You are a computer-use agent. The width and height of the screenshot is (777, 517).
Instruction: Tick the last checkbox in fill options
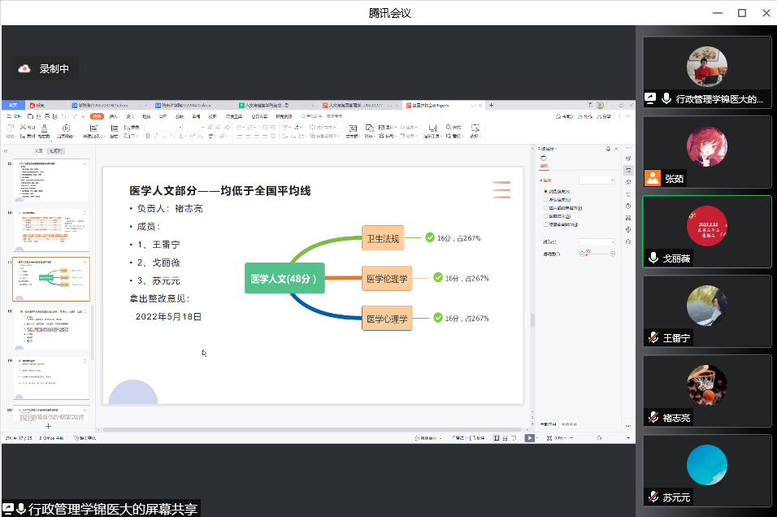545,224
